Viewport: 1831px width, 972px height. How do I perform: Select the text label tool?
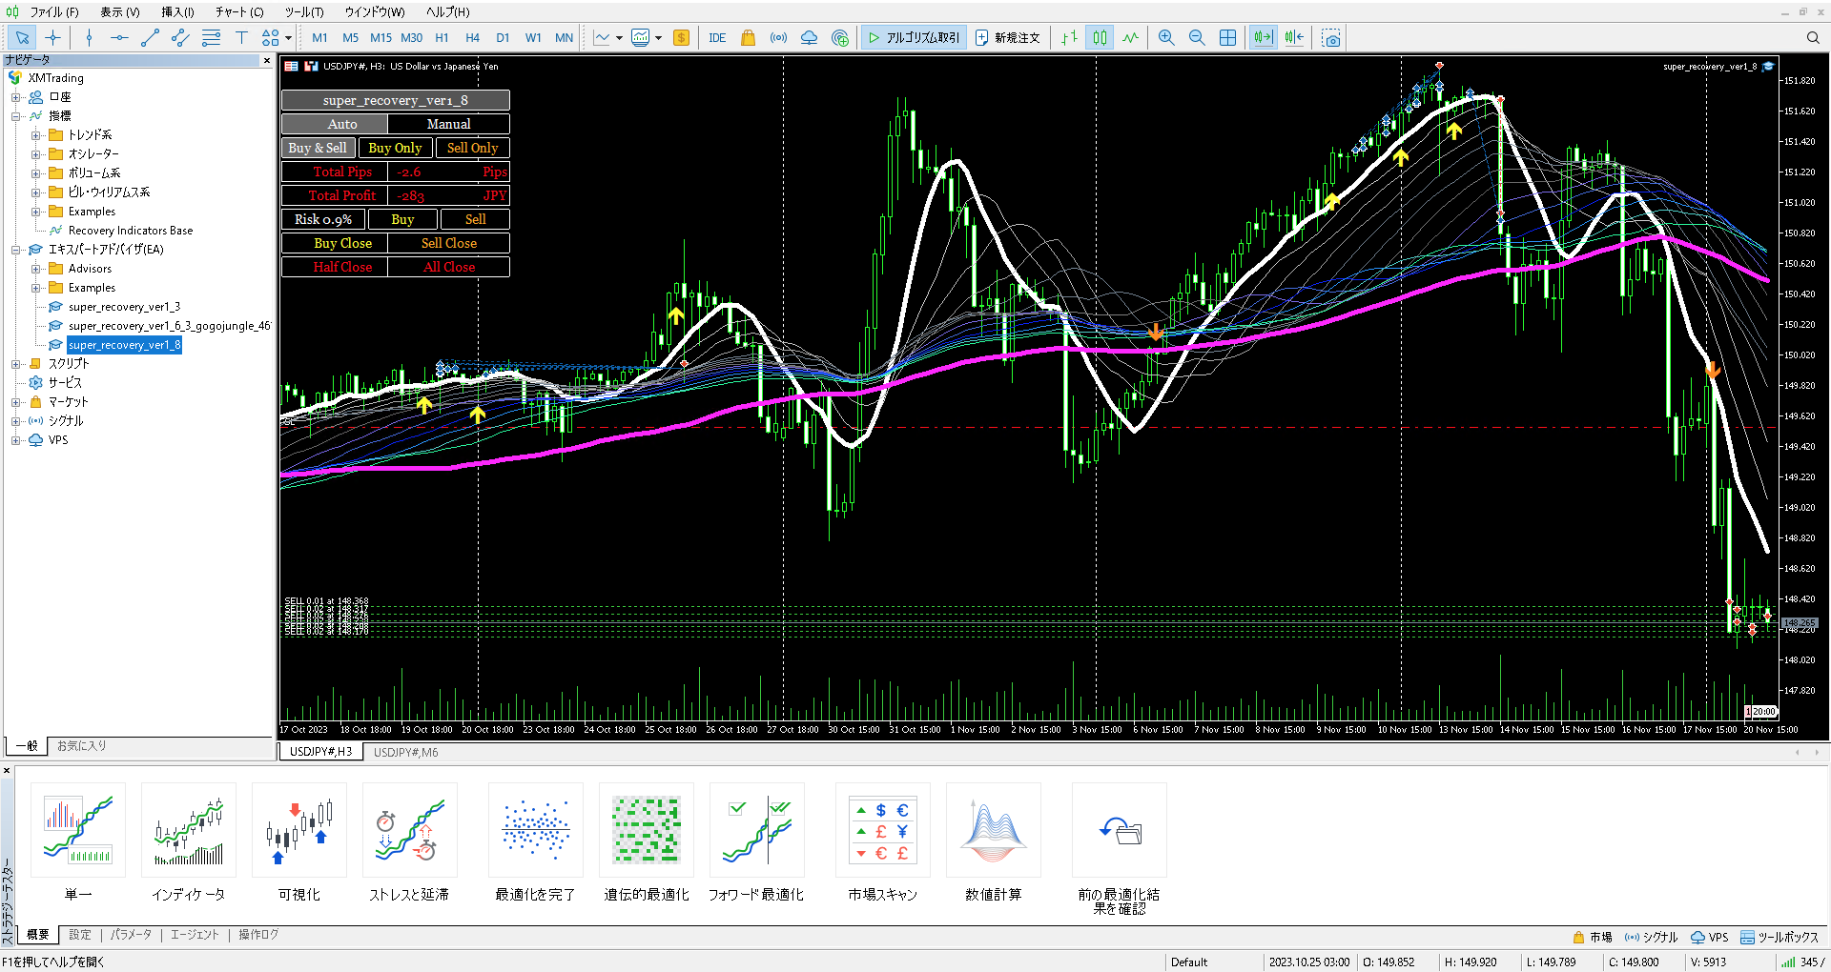pyautogui.click(x=241, y=38)
